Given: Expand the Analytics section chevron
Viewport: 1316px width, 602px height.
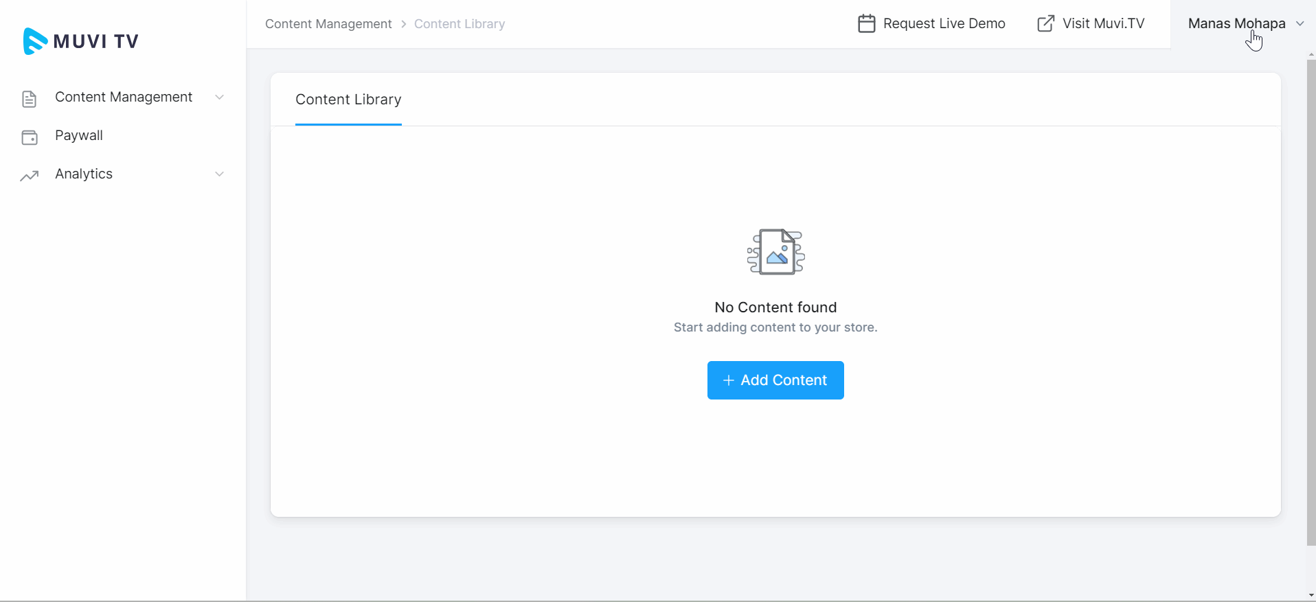Looking at the screenshot, I should pyautogui.click(x=219, y=174).
